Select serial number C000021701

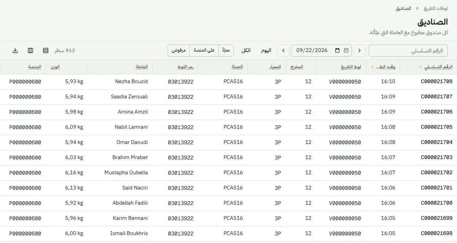[436, 188]
